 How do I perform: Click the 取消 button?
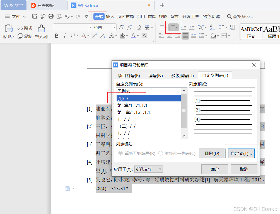click(244, 169)
